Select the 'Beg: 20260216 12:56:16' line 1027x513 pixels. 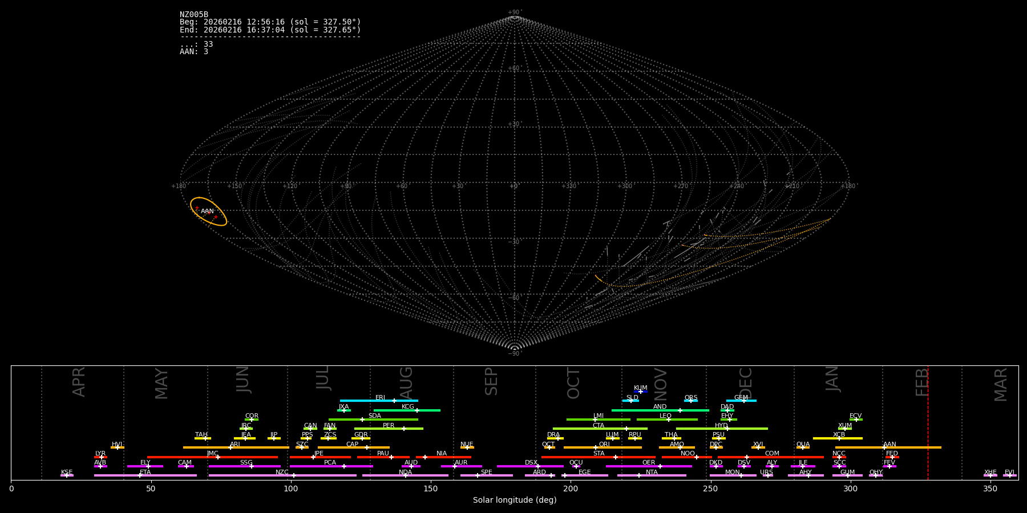[270, 22]
